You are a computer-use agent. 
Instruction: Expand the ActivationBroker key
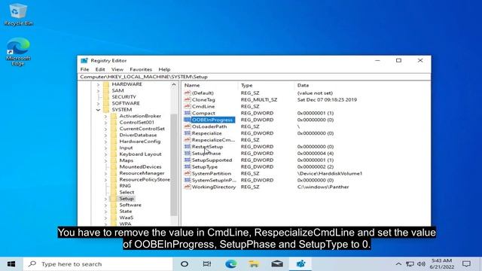coord(105,116)
